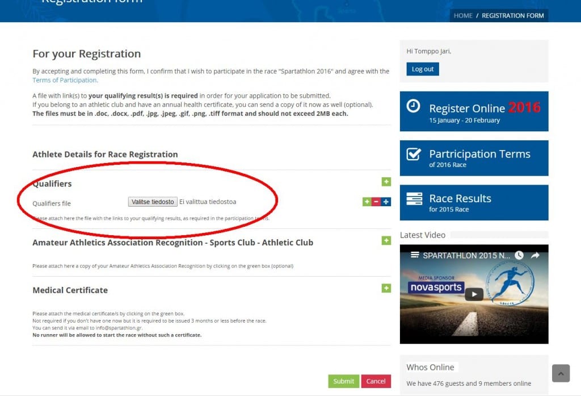Click 'Valitse tiedosto' file chooser button
The width and height of the screenshot is (581, 396).
coord(153,202)
